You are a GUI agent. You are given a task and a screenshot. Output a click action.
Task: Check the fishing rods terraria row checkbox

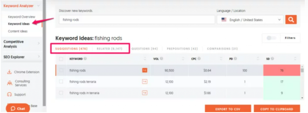61,82
